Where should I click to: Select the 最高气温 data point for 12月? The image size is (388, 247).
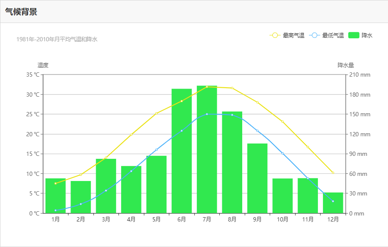pyautogui.click(x=333, y=172)
